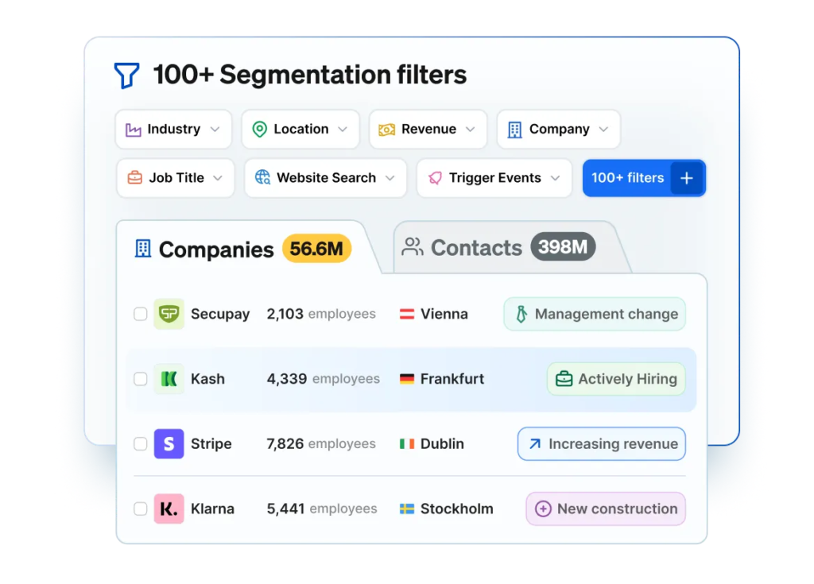Screen dimensions: 814x584
Task: Click the segmentation filter funnel icon
Action: point(127,74)
